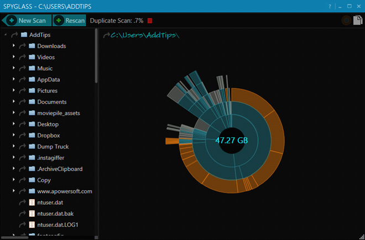The height and width of the screenshot is (240, 365).
Task: Collapse the AddTips root node
Action: click(x=6, y=35)
